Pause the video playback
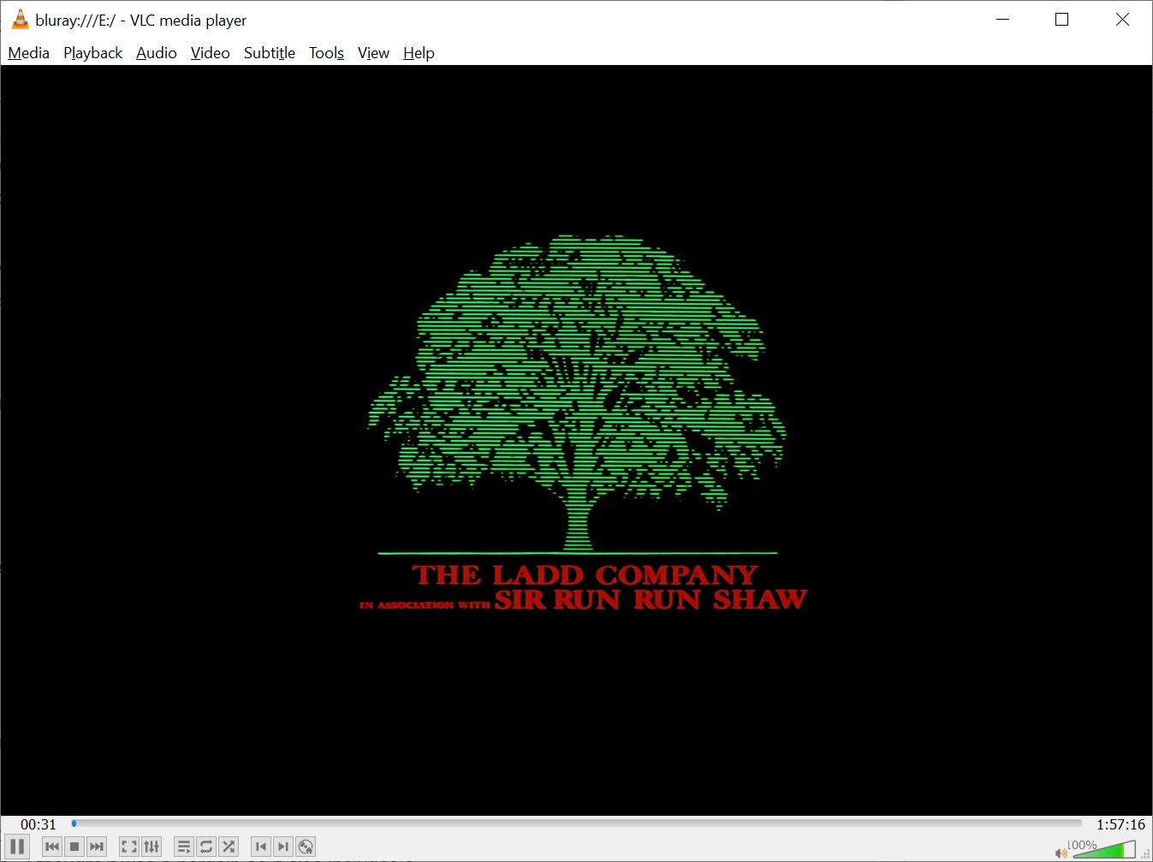Screen dimensions: 1153x862 (x=17, y=847)
